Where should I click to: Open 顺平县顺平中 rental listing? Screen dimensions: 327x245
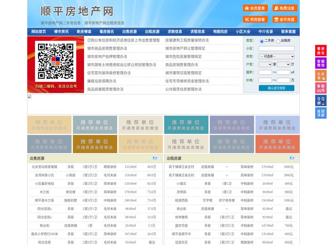(x=181, y=234)
